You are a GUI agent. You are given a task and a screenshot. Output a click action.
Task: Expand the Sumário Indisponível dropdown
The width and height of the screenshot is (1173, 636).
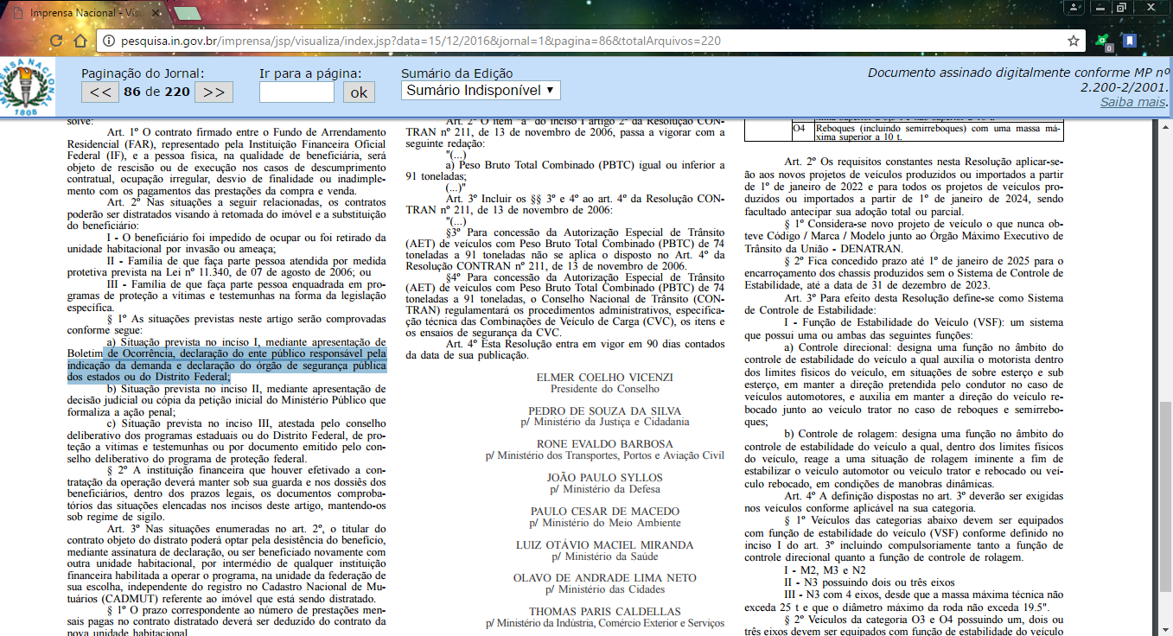tap(481, 91)
